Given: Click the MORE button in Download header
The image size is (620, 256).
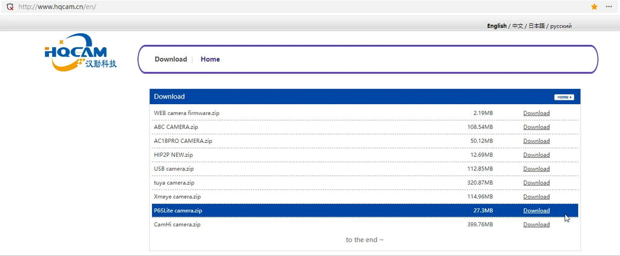Looking at the screenshot, I should (x=564, y=97).
